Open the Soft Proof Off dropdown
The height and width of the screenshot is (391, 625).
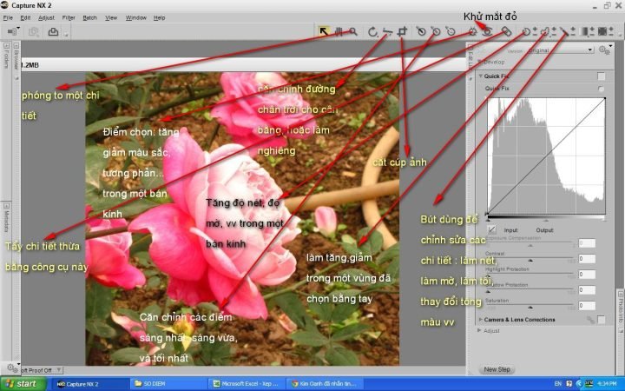(x=41, y=370)
